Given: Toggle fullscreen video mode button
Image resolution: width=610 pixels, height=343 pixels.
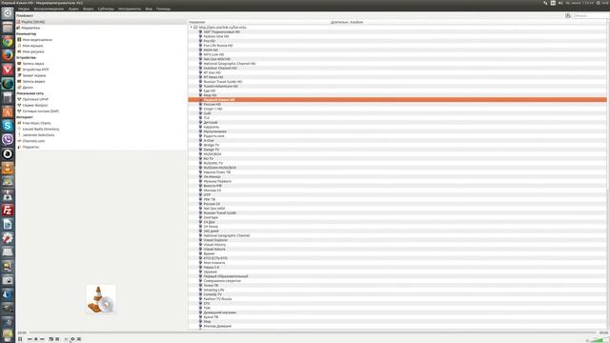Looking at the screenshot, I should tap(51, 339).
